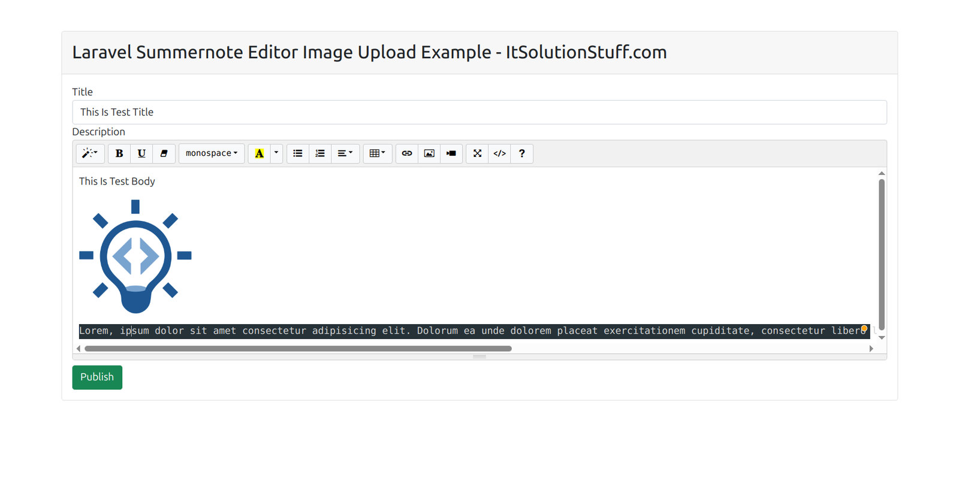Click the green Publish button
The image size is (959, 481).
click(97, 377)
